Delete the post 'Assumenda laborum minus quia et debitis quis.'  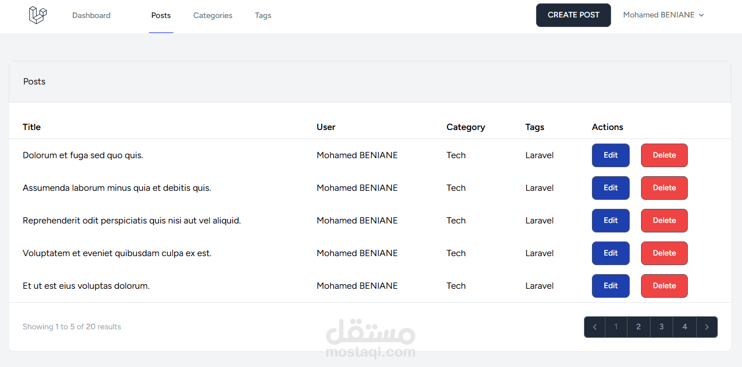click(x=664, y=187)
